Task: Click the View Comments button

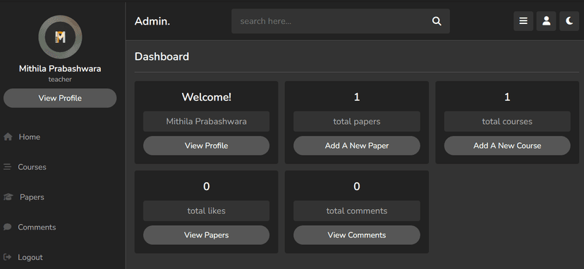Action: point(357,235)
